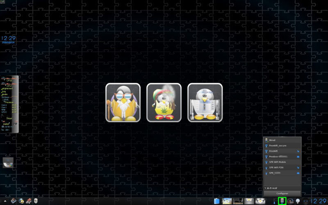The width and height of the screenshot is (328, 205).
Task: Click the highlighted network gadget in the shelf
Action: point(282,201)
